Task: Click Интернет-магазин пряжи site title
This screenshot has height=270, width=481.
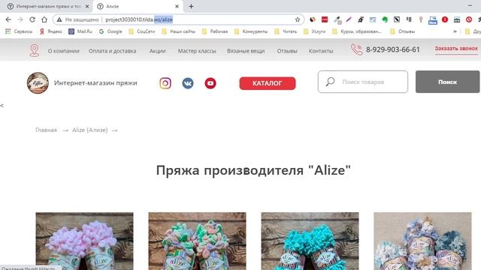Action: coord(95,83)
